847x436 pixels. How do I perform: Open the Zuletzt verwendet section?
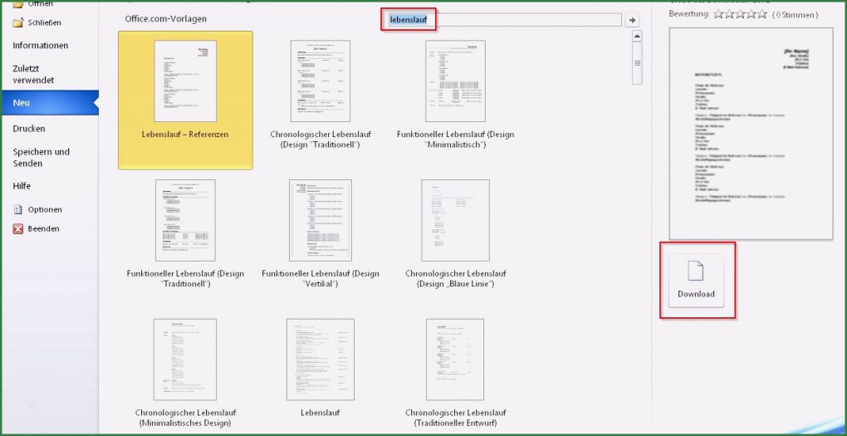click(33, 75)
